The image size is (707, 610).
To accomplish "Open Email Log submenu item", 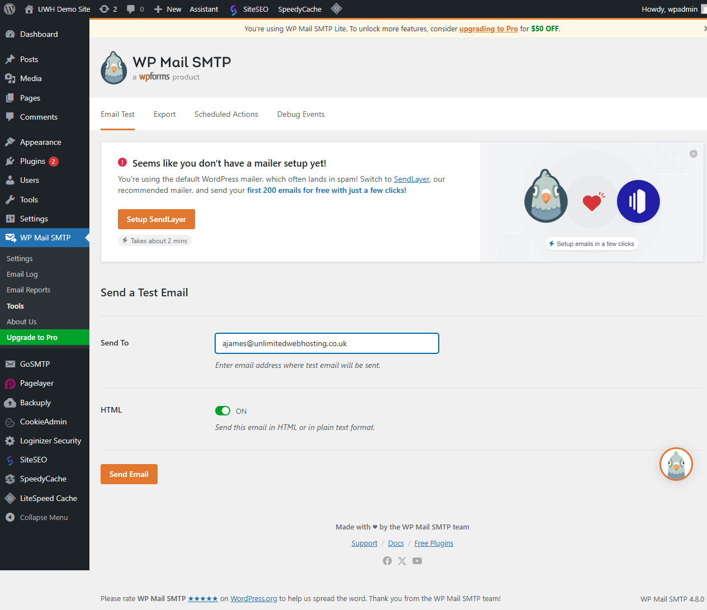I will pos(22,275).
